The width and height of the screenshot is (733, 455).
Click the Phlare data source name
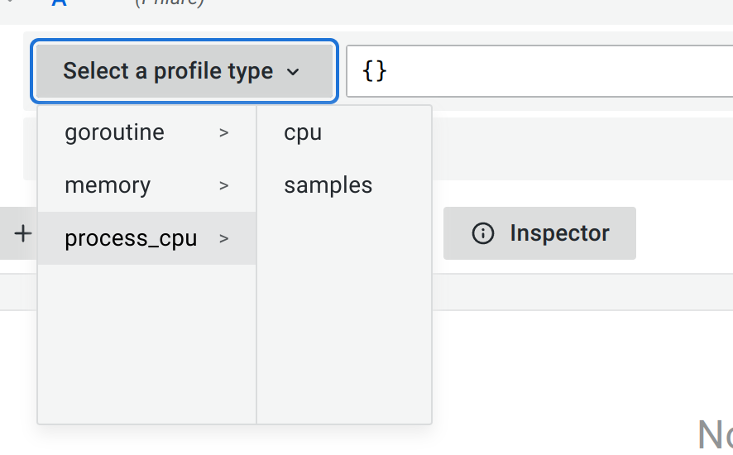click(170, 3)
